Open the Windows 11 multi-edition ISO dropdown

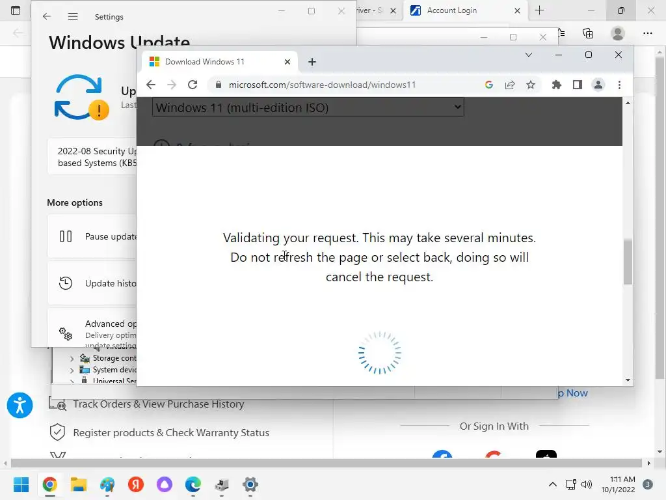pyautogui.click(x=308, y=107)
